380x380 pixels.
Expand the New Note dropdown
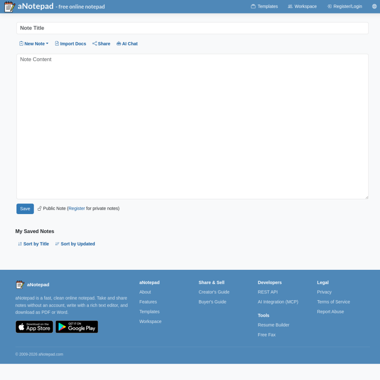(34, 43)
